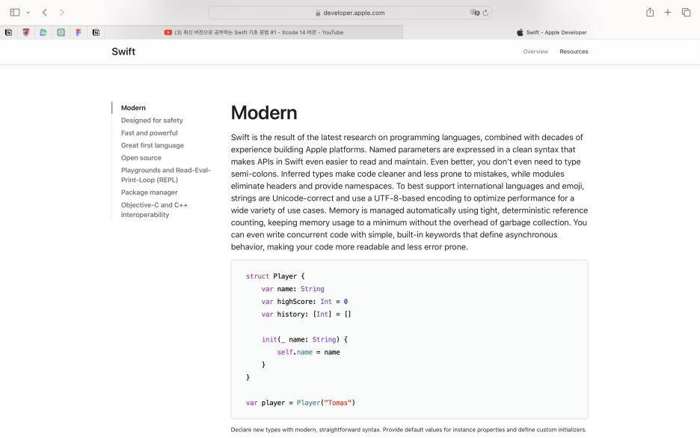The image size is (700, 438).
Task: Jump to Fast and powerful section
Action: click(149, 133)
